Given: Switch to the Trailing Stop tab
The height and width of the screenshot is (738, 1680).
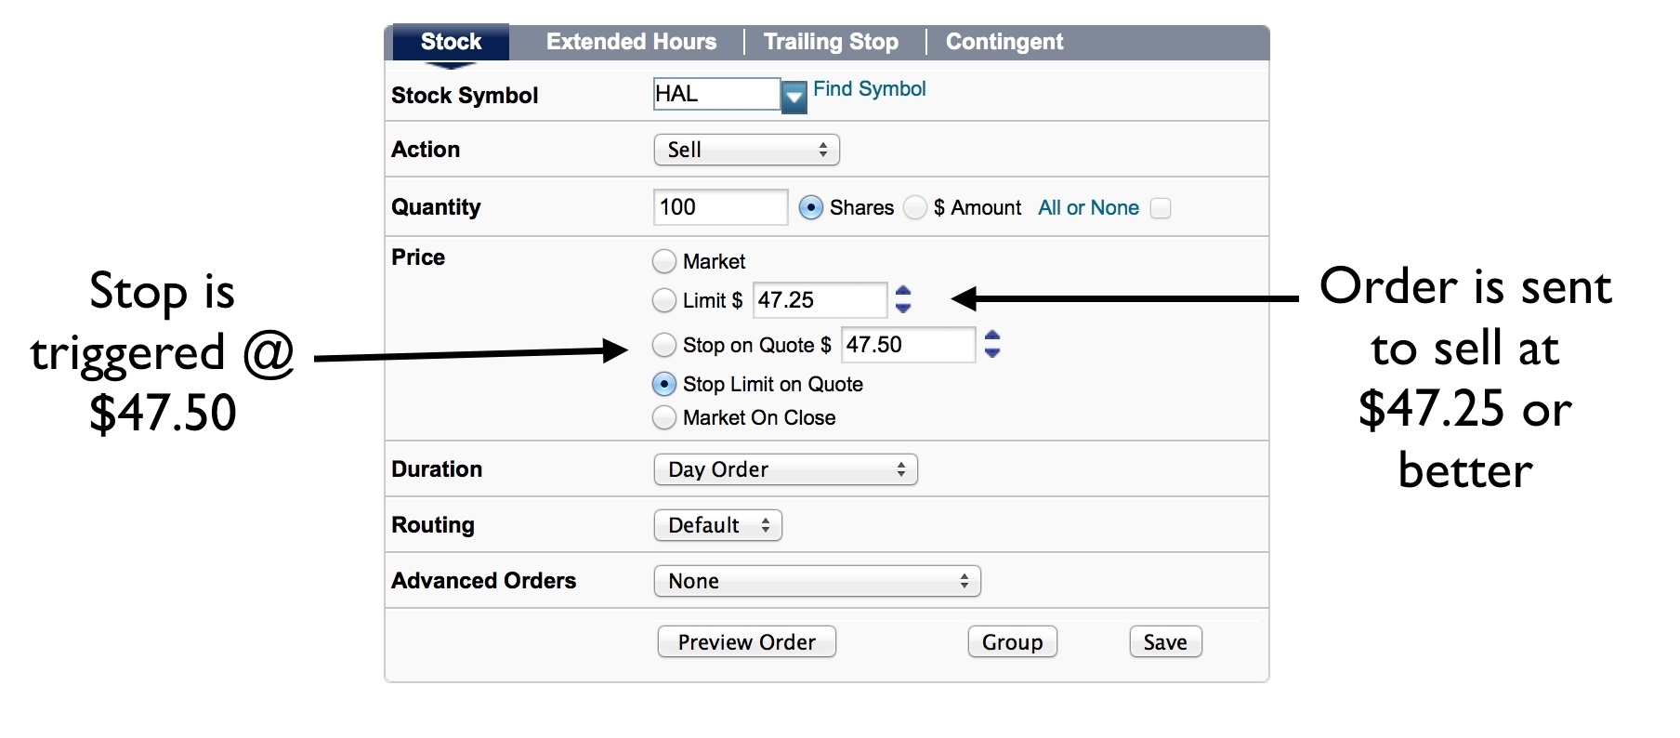Looking at the screenshot, I should (x=831, y=42).
